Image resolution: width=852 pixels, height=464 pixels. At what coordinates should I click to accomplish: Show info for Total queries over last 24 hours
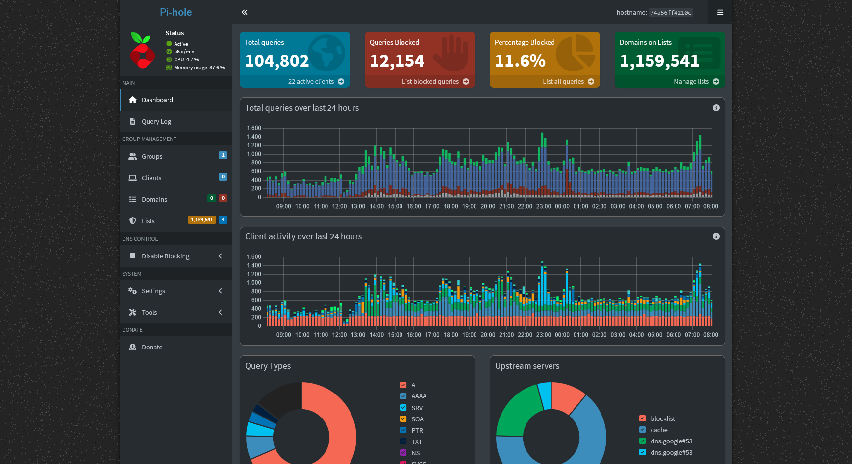[716, 108]
